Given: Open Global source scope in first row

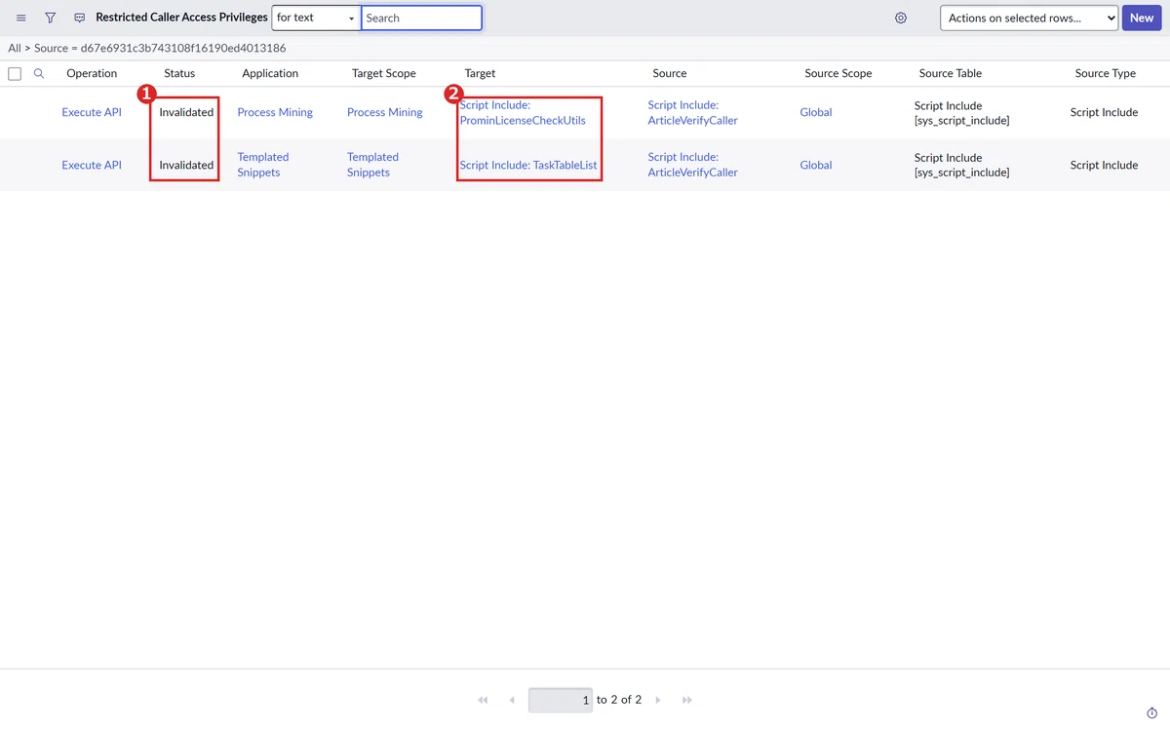Looking at the screenshot, I should click(816, 112).
